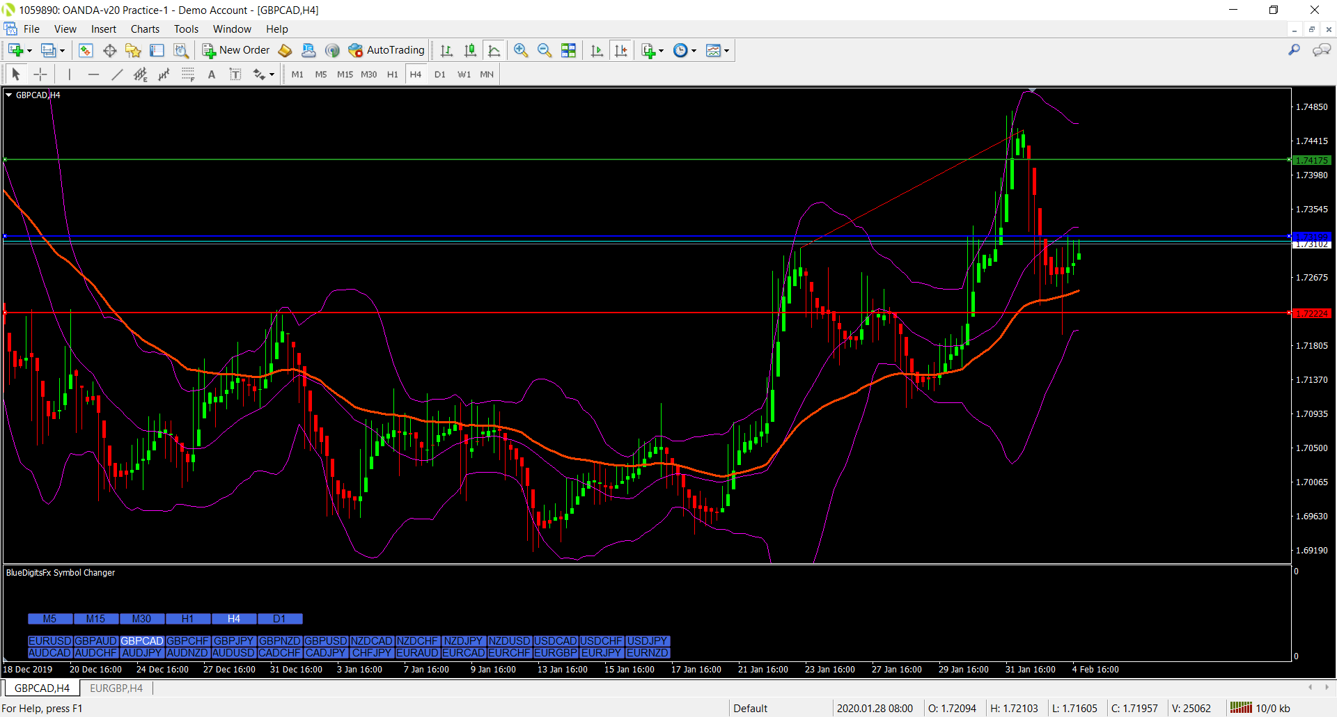The image size is (1337, 717).
Task: Expand the New Chart dropdown arrow
Action: point(29,50)
